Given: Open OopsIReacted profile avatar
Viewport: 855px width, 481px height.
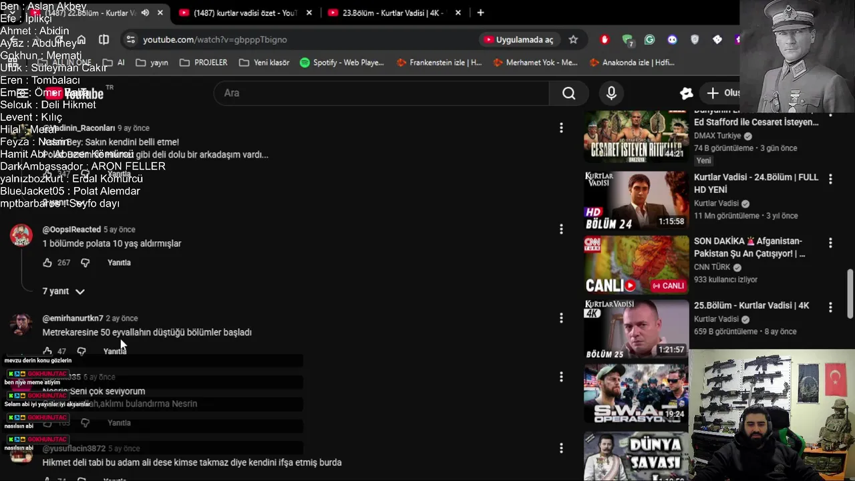Looking at the screenshot, I should coord(21,235).
